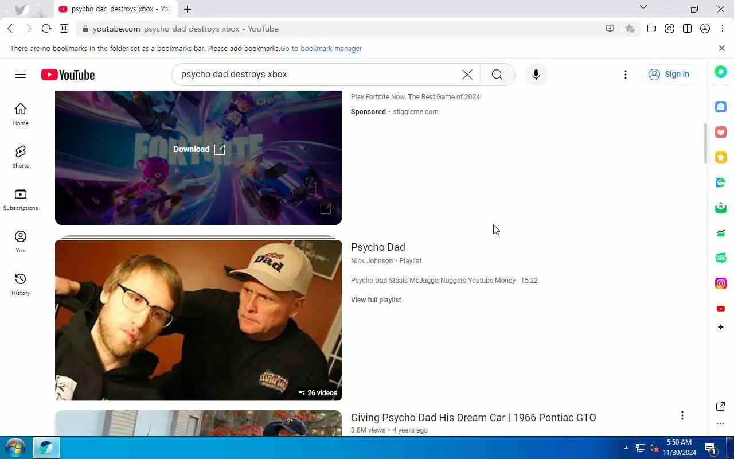Image resolution: width=734 pixels, height=459 pixels.
Task: Add a sidebar app with the plus
Action: click(x=721, y=327)
